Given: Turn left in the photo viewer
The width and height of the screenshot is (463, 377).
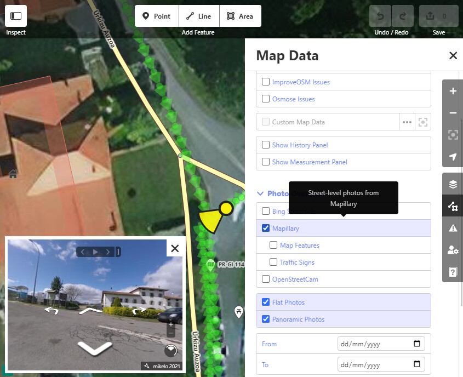Looking at the screenshot, I should point(51,310).
